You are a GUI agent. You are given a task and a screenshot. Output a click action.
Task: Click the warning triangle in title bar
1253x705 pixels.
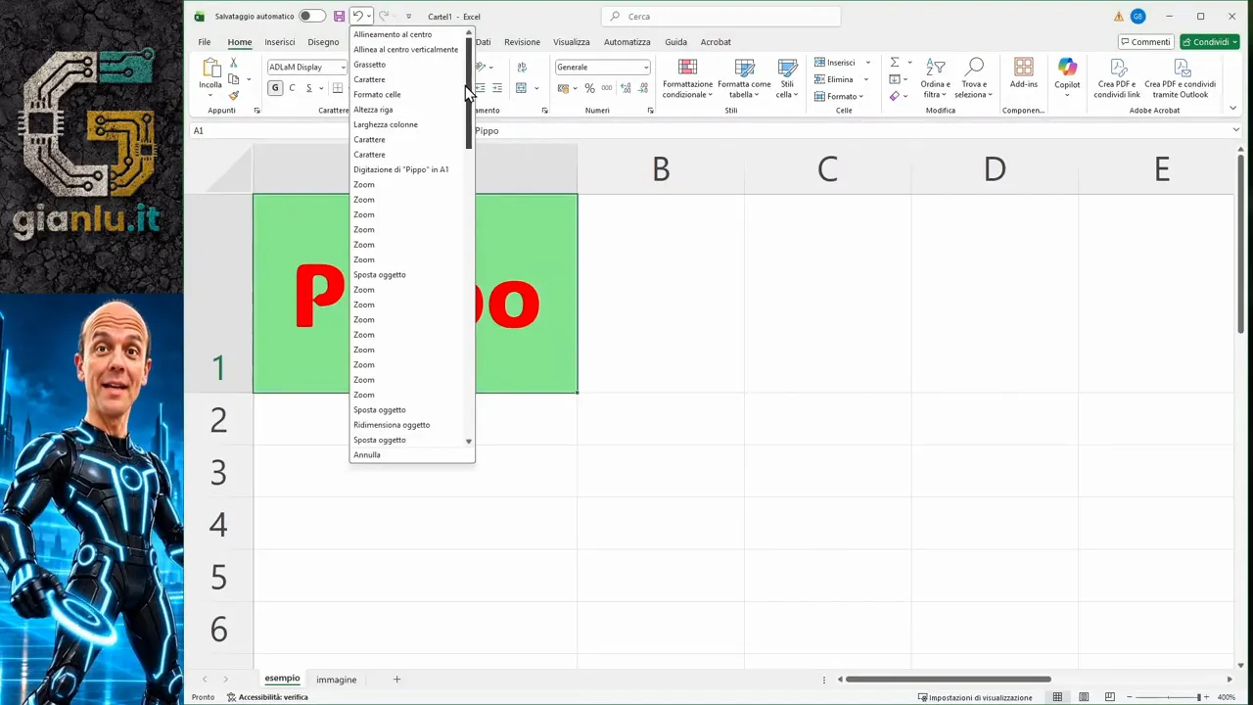pyautogui.click(x=1118, y=17)
